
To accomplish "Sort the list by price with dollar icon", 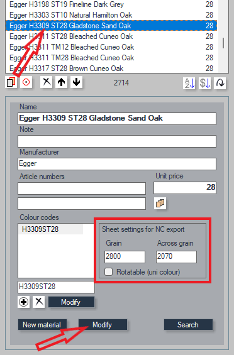I will (x=205, y=83).
